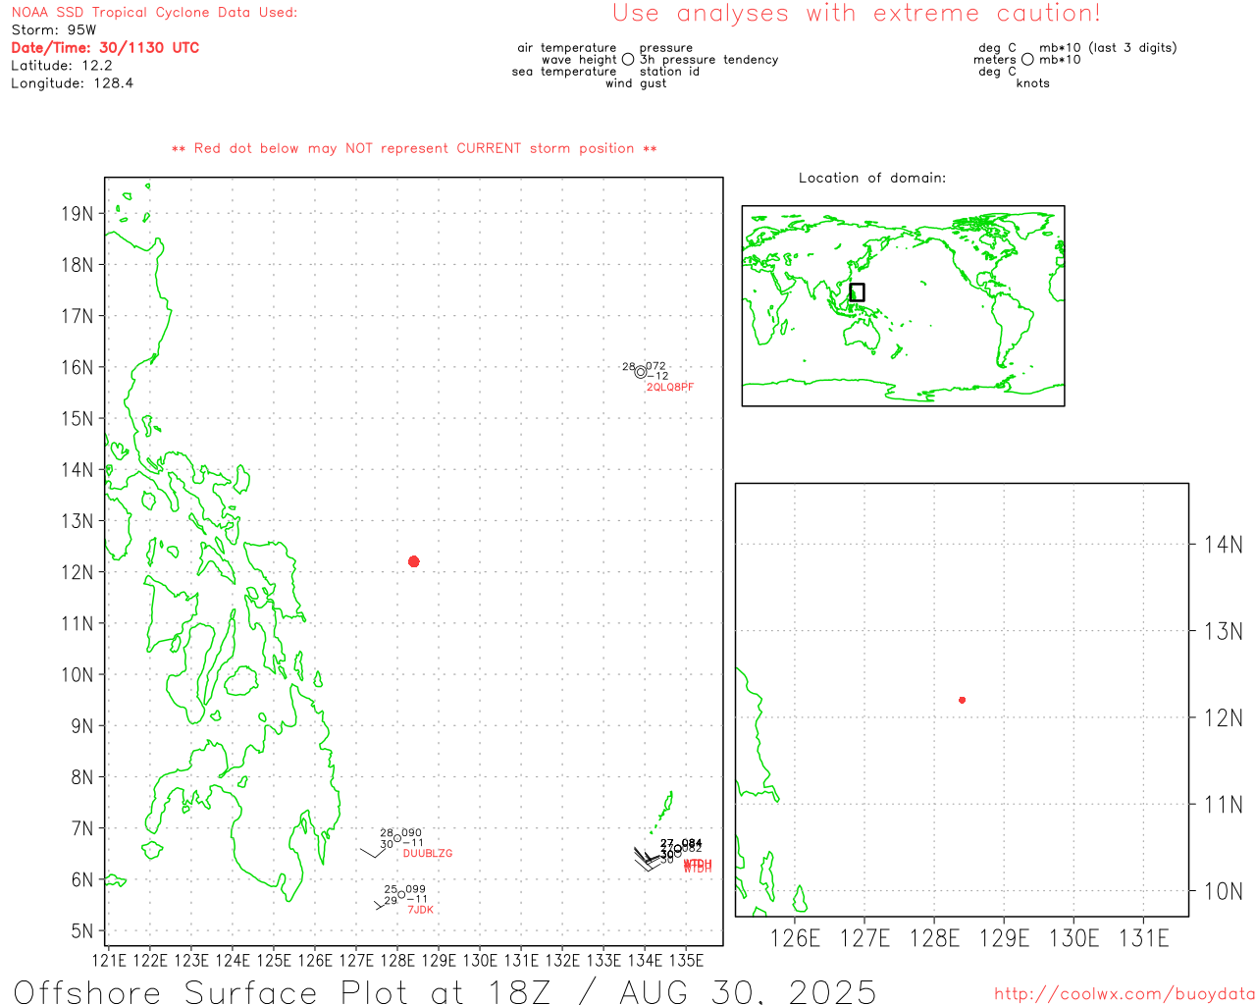Screen dimensions: 1256x1005
Task: Click the 131E label on zoomed map
Action: (x=1144, y=938)
